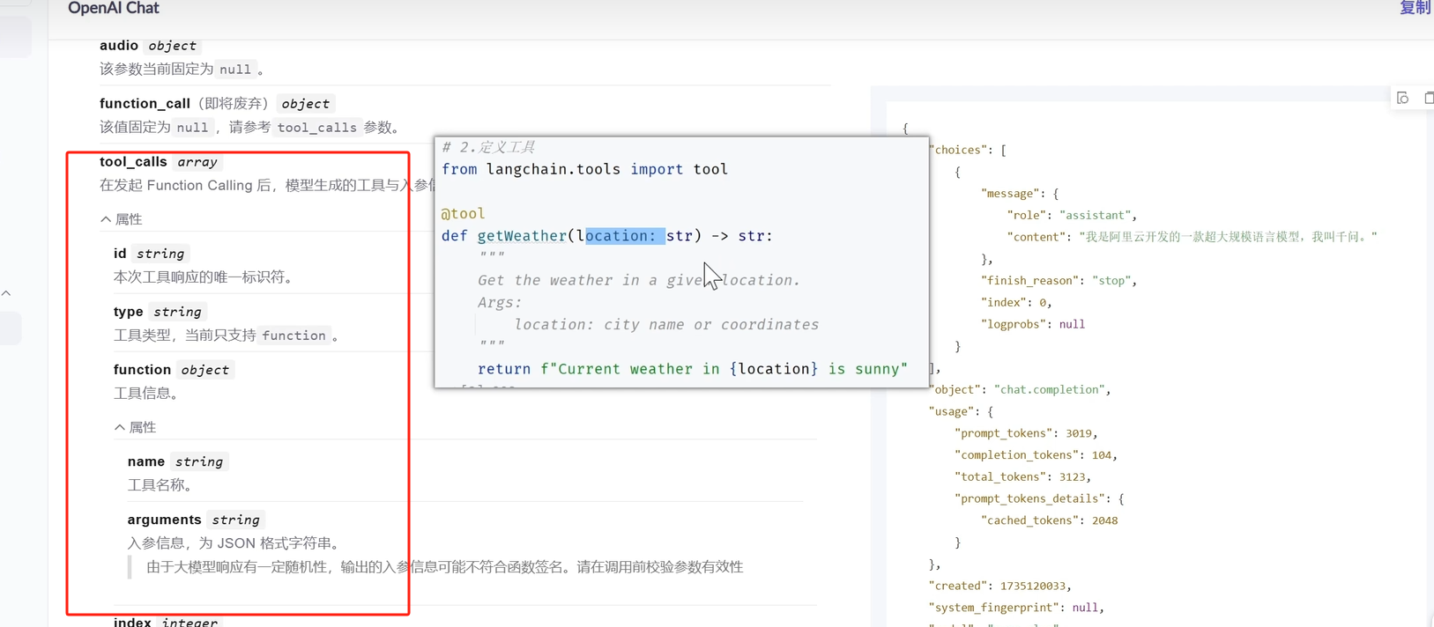Image resolution: width=1434 pixels, height=627 pixels.
Task: Click the chevron arrow in left sidebar
Action: coord(6,293)
